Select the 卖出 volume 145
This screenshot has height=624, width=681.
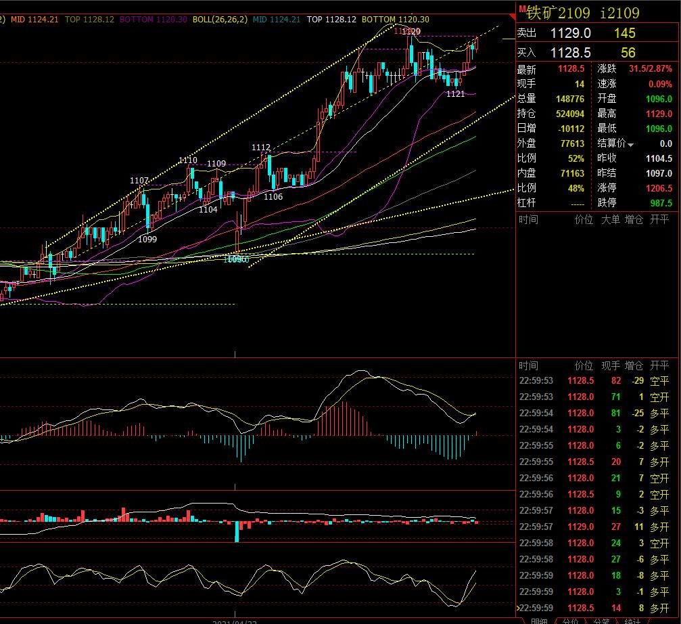[x=625, y=33]
